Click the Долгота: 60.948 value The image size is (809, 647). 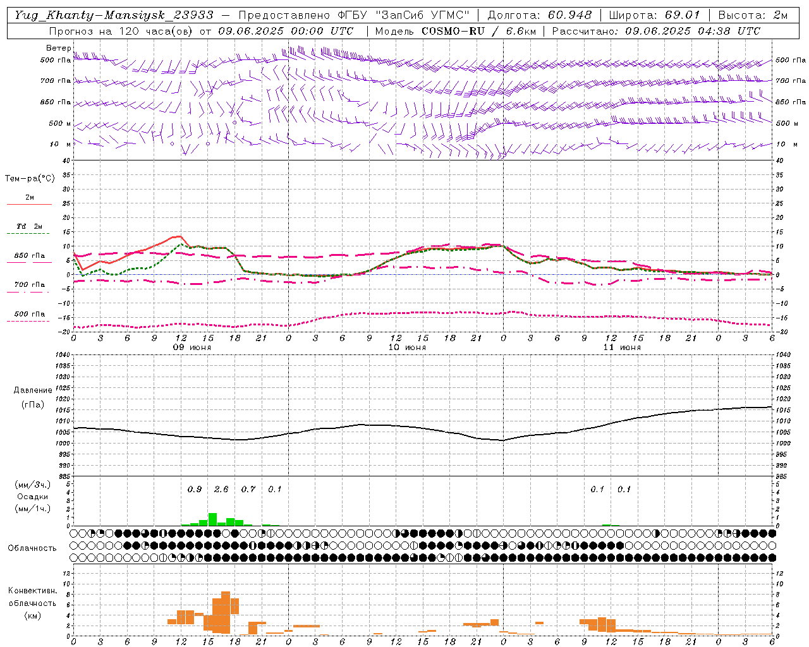[x=540, y=15]
